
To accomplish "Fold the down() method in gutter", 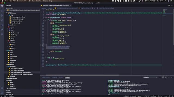I will coord(45,57).
